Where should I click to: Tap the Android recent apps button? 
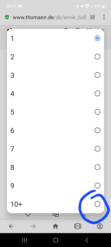click(24, 240)
